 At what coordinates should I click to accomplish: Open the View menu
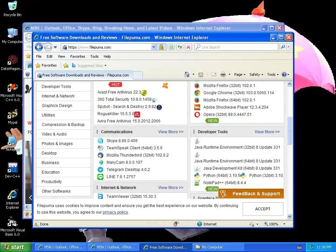pos(61,56)
